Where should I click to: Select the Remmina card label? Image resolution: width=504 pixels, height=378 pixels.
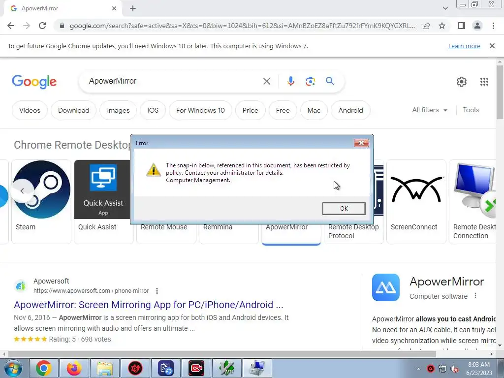pos(218,227)
